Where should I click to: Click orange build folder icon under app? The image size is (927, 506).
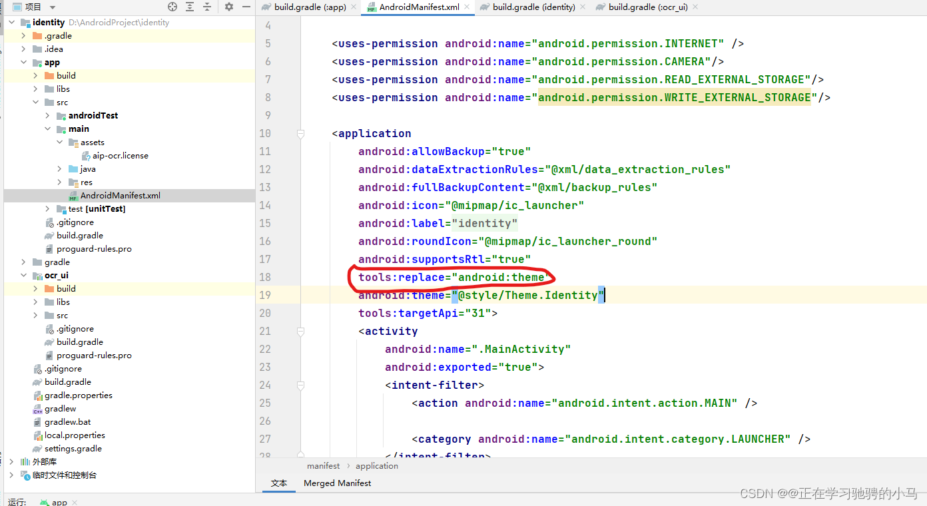coord(49,76)
